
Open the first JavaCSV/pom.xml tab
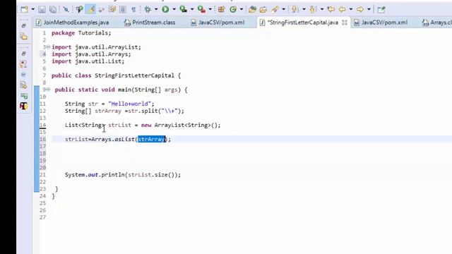coord(218,23)
